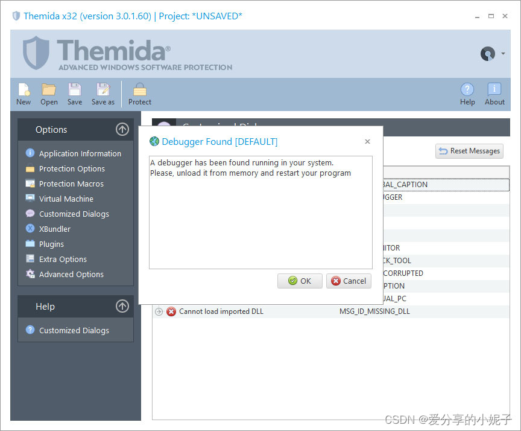Go to Protection Options

click(x=72, y=168)
